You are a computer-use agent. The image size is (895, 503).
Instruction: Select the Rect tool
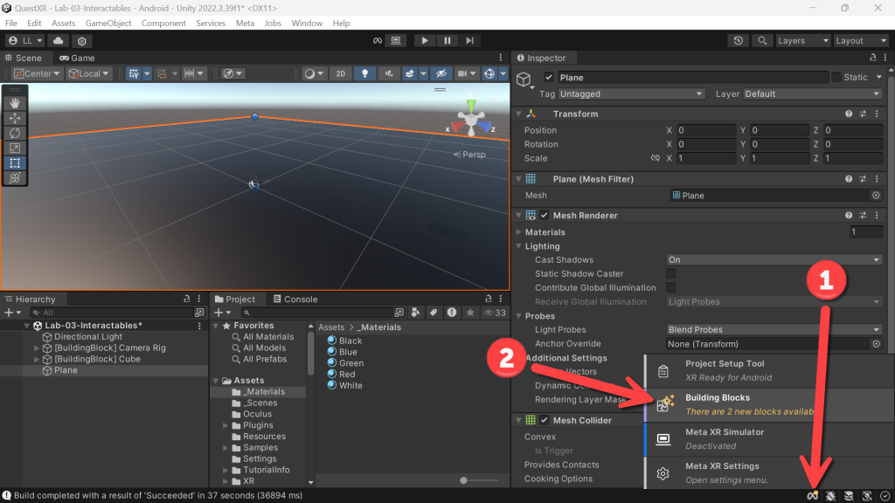coord(15,163)
